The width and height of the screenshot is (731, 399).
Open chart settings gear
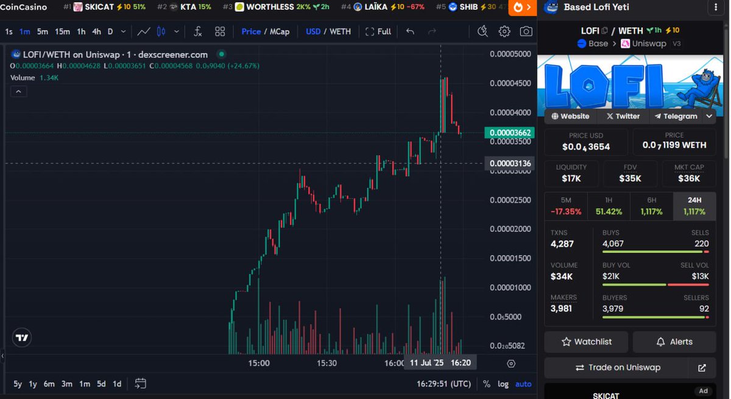point(504,32)
